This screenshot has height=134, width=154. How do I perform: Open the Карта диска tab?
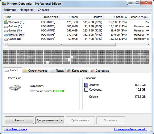77,71
